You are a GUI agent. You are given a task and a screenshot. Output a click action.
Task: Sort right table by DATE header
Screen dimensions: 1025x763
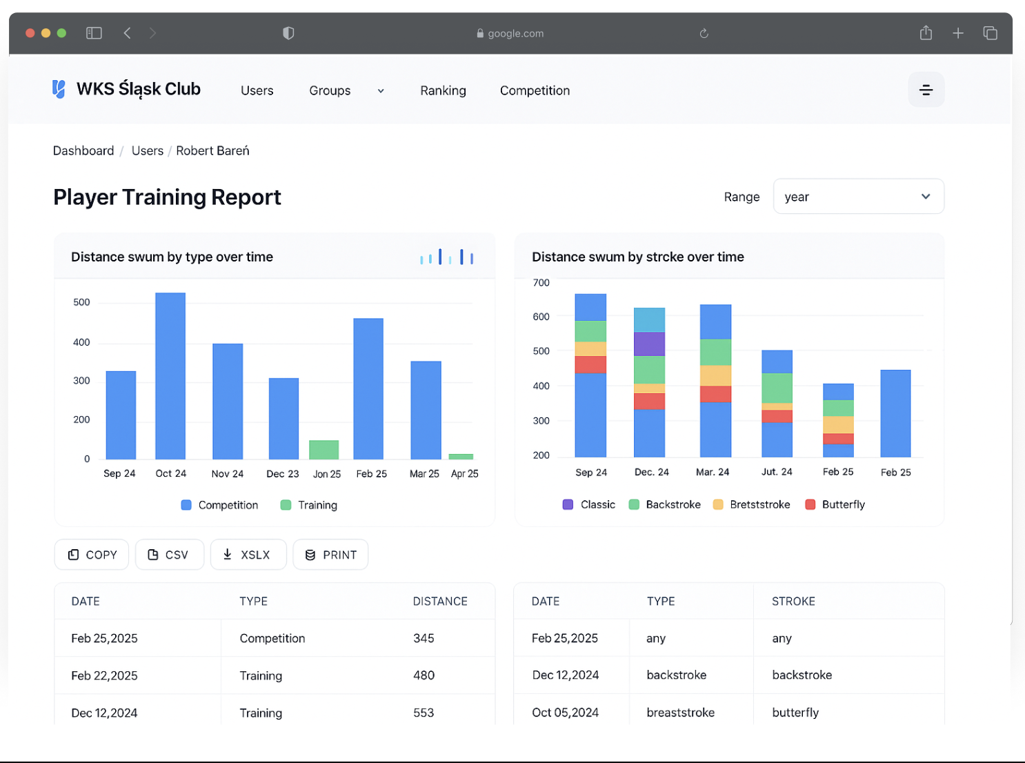click(x=546, y=601)
